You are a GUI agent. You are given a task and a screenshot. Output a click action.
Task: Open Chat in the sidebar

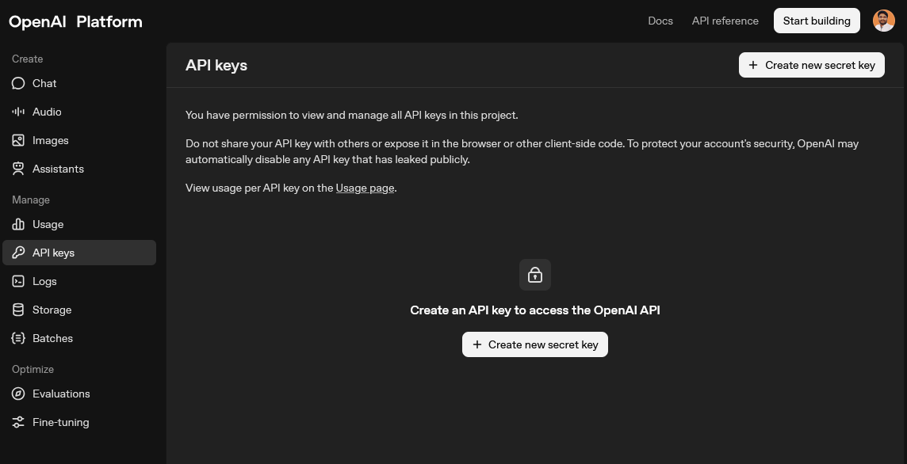(79, 83)
